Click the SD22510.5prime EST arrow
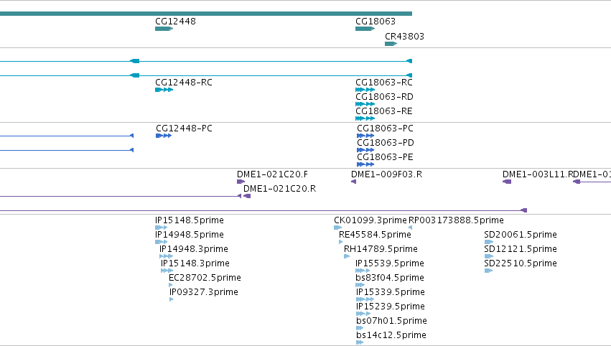 pyautogui.click(x=489, y=271)
